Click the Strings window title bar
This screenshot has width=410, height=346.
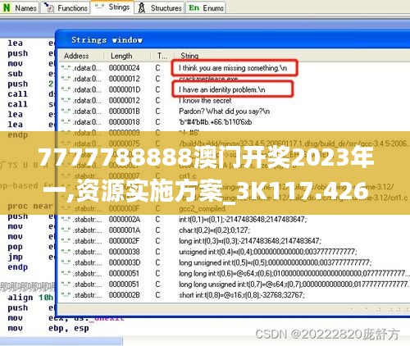232,40
